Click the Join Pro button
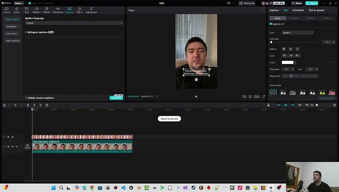The image size is (339, 192). pos(279,3)
